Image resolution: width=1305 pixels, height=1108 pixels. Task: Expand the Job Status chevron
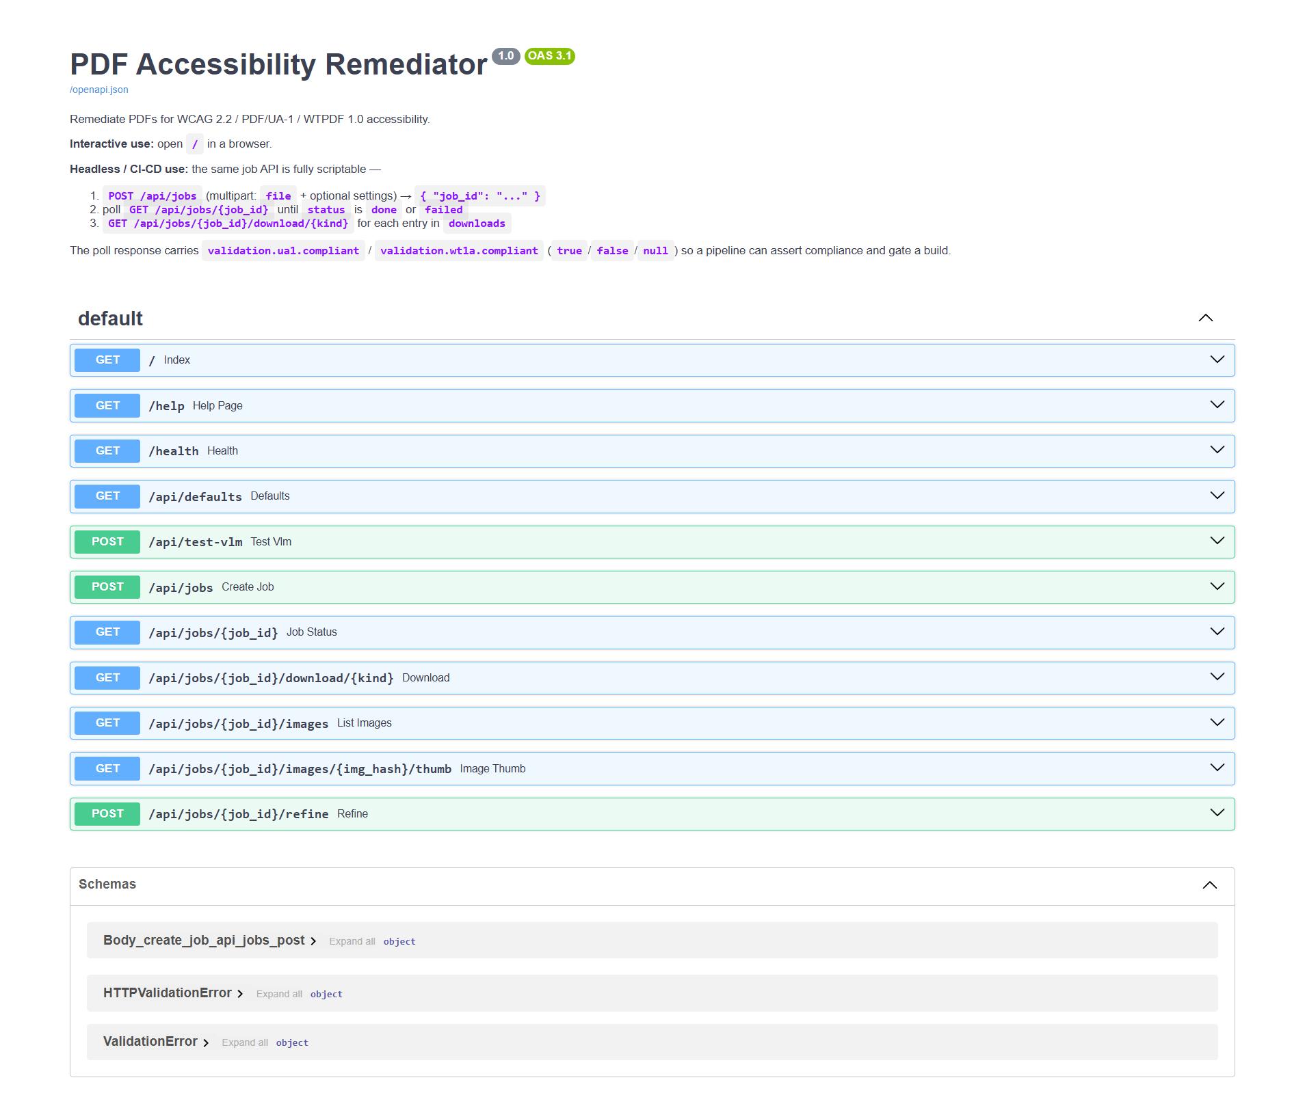pos(1217,632)
